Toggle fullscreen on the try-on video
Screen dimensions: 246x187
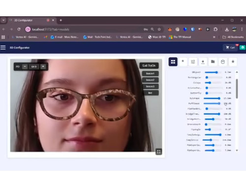click(158, 152)
